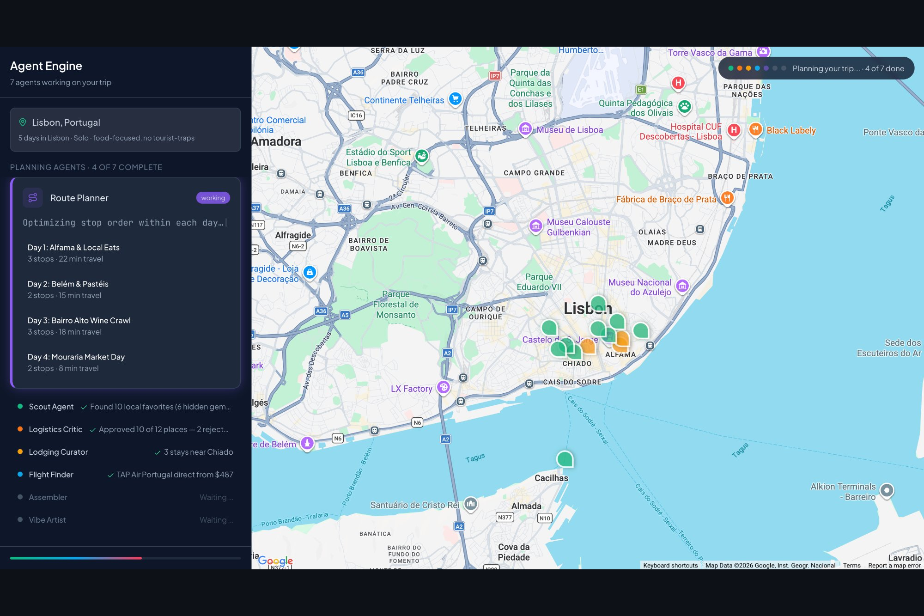Click the Continente Telheiras shopping cart icon

455,98
